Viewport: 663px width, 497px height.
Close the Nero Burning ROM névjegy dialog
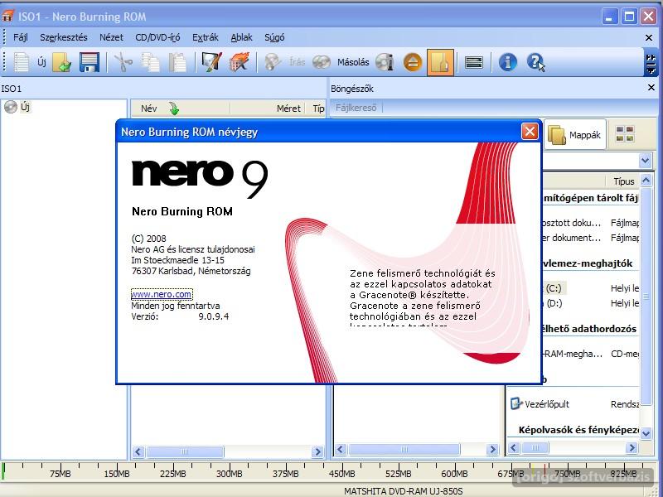(530, 132)
